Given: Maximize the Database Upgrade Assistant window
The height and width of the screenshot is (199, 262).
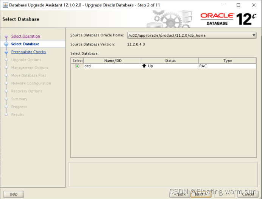Looking at the screenshot, I should (239, 5).
